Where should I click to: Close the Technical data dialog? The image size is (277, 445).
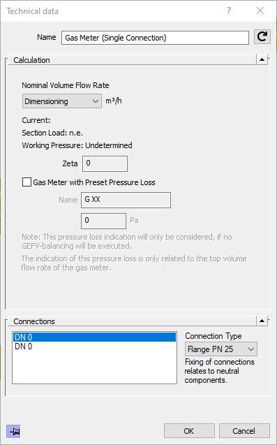pos(260,10)
